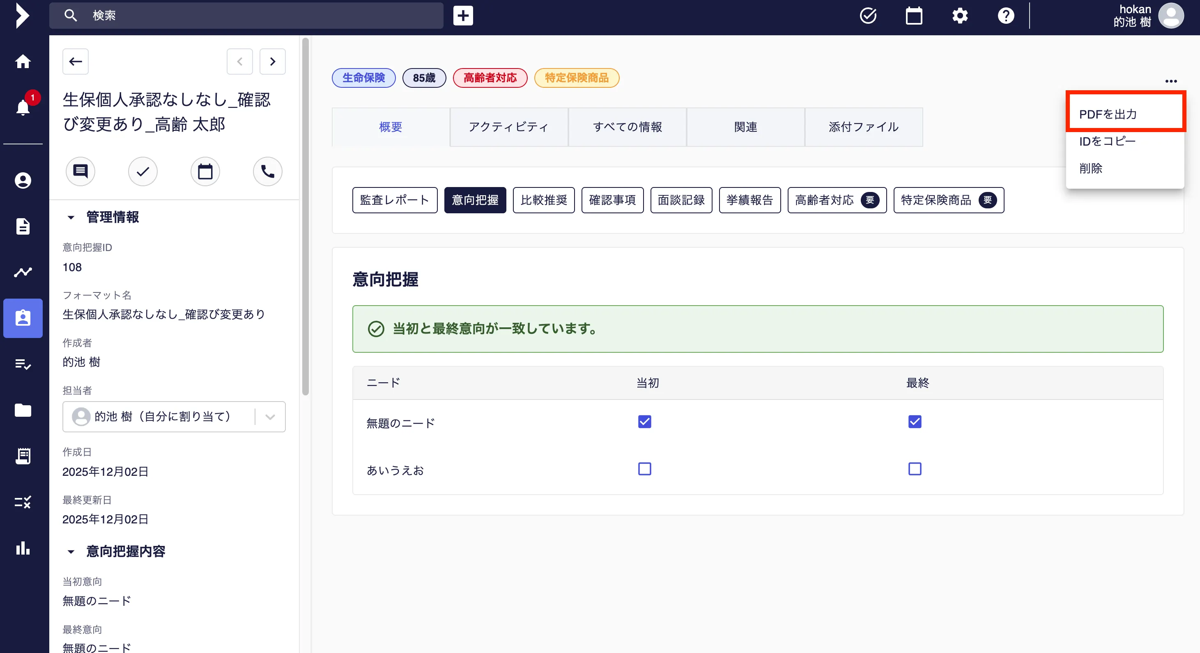1200x653 pixels.
Task: Click the help question mark icon
Action: pyautogui.click(x=1005, y=16)
